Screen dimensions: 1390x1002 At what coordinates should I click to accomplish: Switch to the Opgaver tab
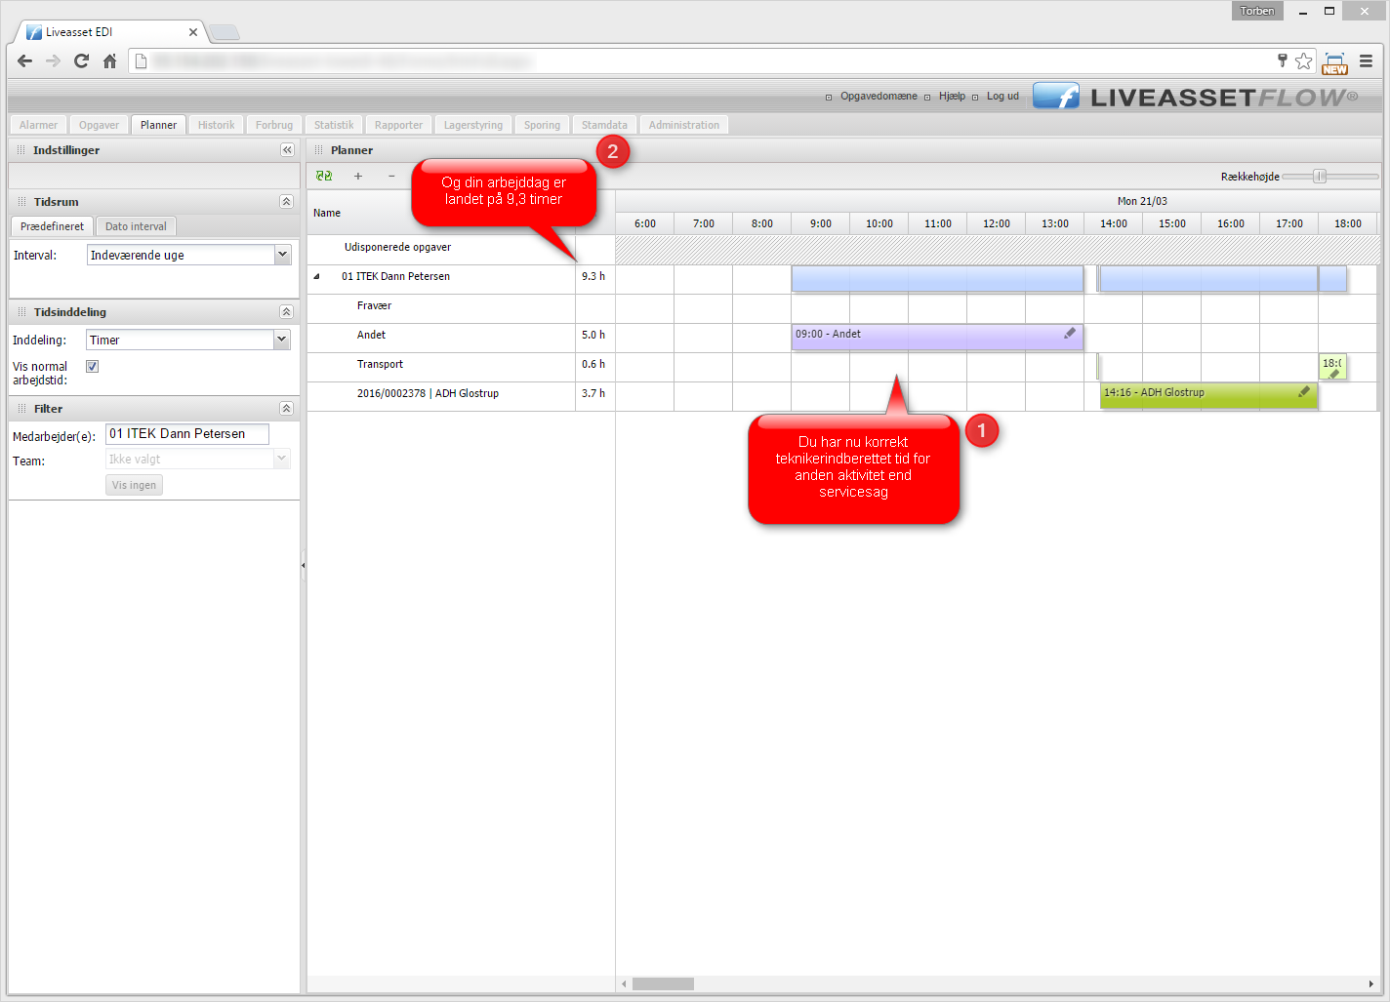[x=99, y=125]
